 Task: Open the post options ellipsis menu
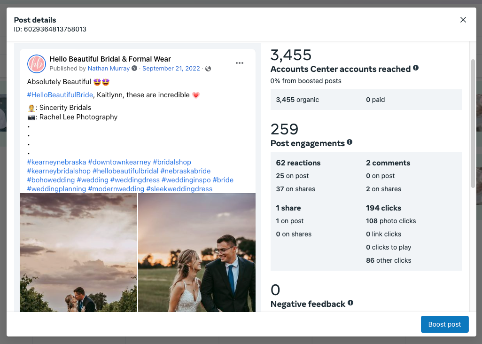tap(240, 63)
